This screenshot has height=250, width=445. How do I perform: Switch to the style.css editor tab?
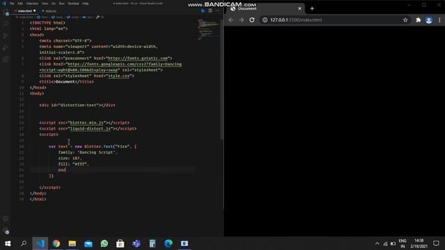coord(49,11)
